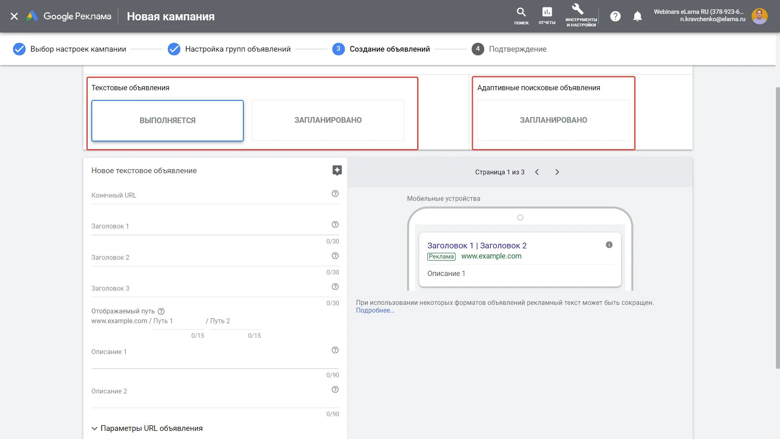The height and width of the screenshot is (439, 780).
Task: Select Запланировано второе текстовое объявление tab
Action: click(327, 120)
